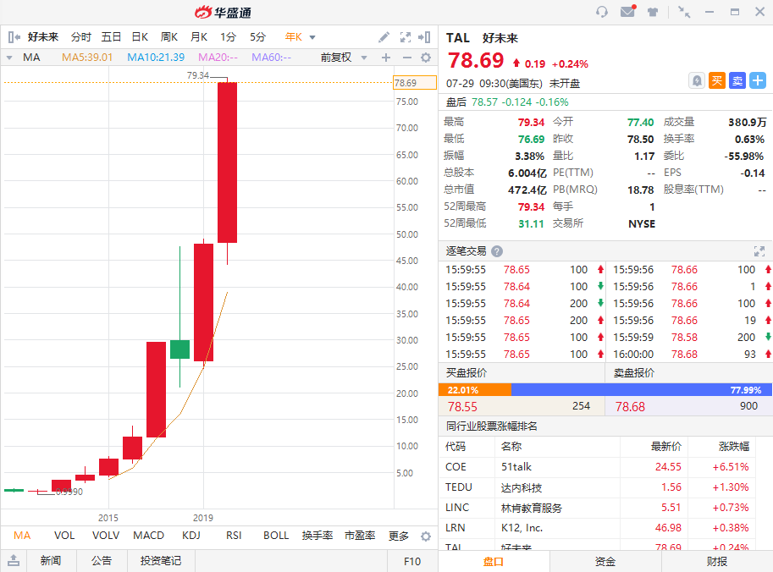Click the MA5:39.01 label

pyautogui.click(x=87, y=58)
